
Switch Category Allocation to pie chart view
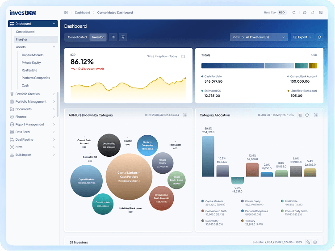(307, 115)
